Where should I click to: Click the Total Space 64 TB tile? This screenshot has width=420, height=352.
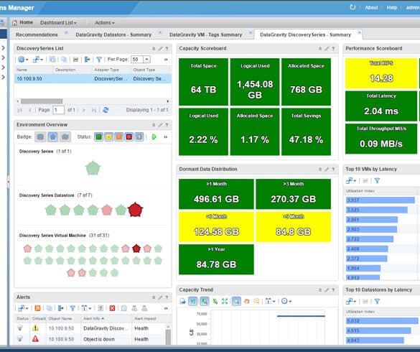tap(204, 82)
